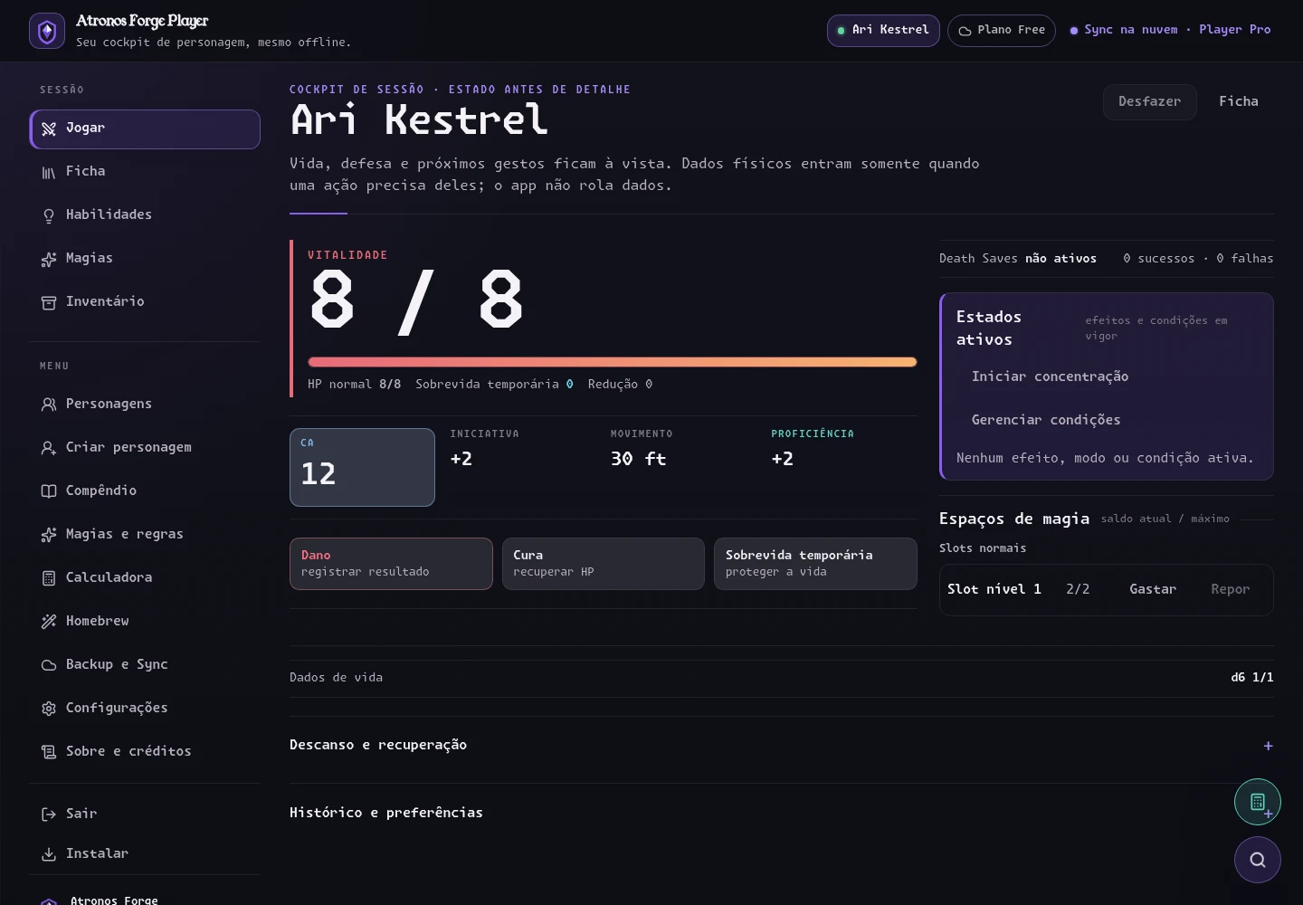
Task: Click the Dano registrar resultado button
Action: pyautogui.click(x=391, y=564)
